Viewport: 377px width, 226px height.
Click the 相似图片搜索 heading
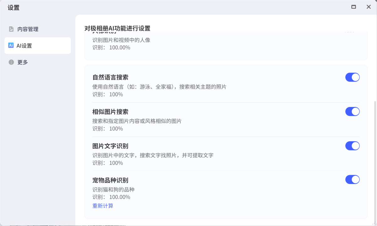110,112
